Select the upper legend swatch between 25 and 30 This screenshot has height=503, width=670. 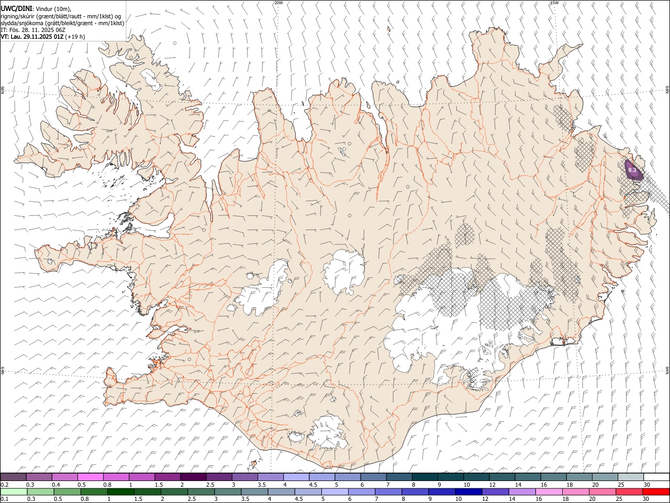pyautogui.click(x=631, y=477)
